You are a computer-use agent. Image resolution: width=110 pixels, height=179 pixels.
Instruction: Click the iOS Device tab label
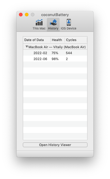coord(68,28)
